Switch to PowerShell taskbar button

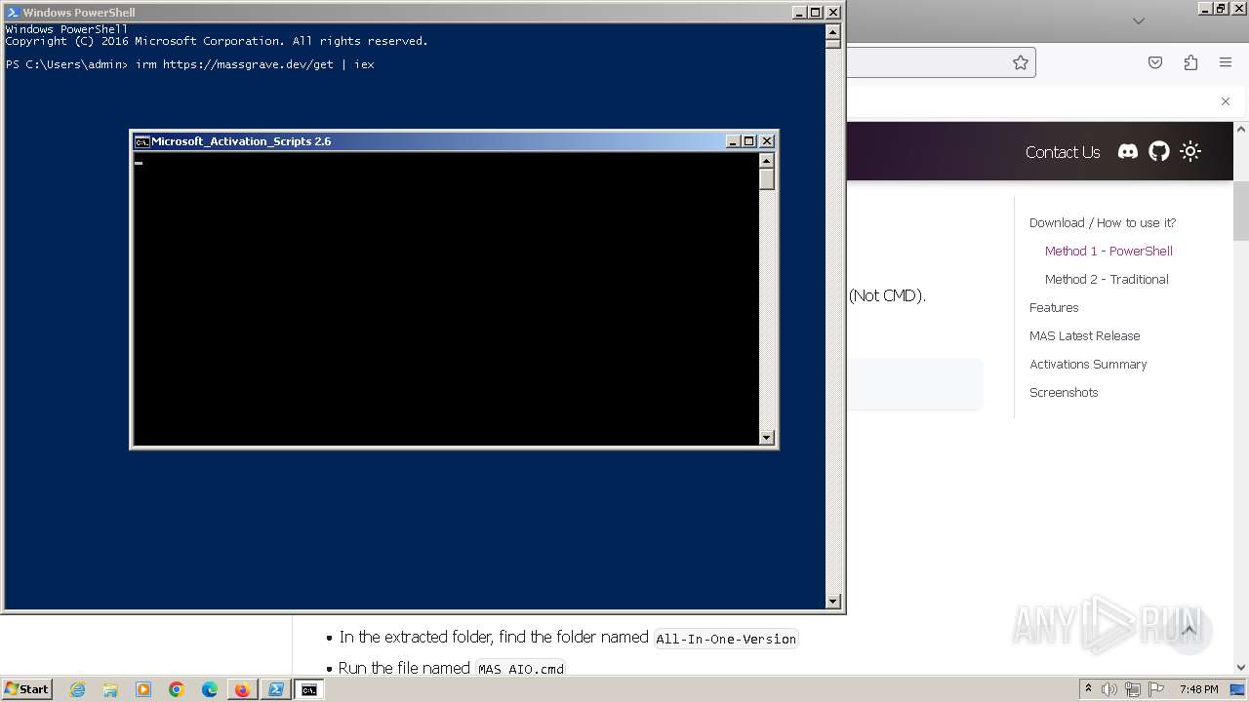pos(275,689)
